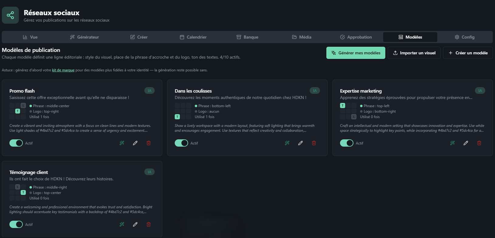Image resolution: width=495 pixels, height=238 pixels.
Task: Click the share icon beside Réseaux sociaux title
Action: (x=10, y=15)
